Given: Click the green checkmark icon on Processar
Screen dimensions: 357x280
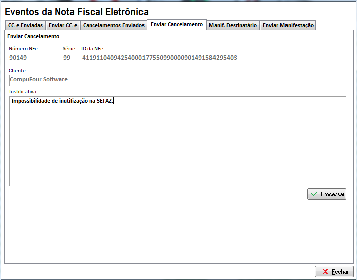Looking at the screenshot, I should [x=314, y=194].
